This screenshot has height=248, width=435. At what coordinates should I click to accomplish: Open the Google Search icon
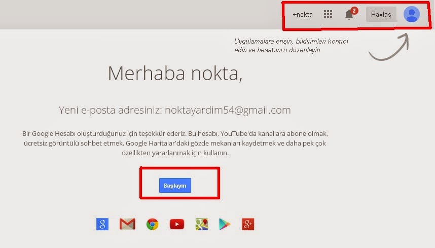coord(102,224)
